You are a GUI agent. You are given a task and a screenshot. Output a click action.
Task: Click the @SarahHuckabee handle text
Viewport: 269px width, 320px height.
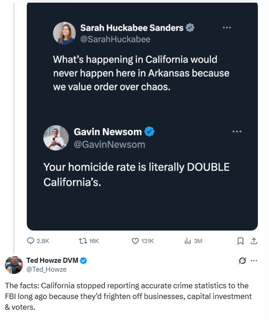(x=115, y=39)
